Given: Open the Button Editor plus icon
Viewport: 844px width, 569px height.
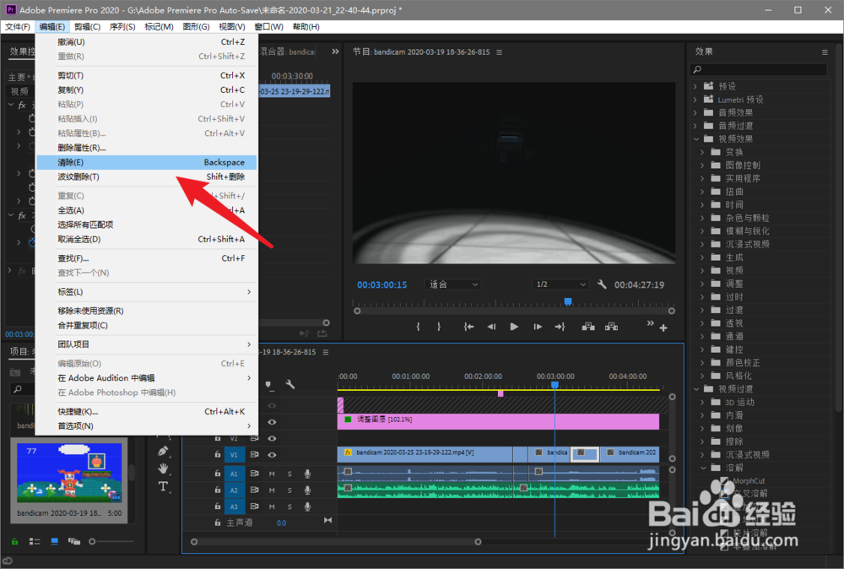Looking at the screenshot, I should [x=663, y=328].
